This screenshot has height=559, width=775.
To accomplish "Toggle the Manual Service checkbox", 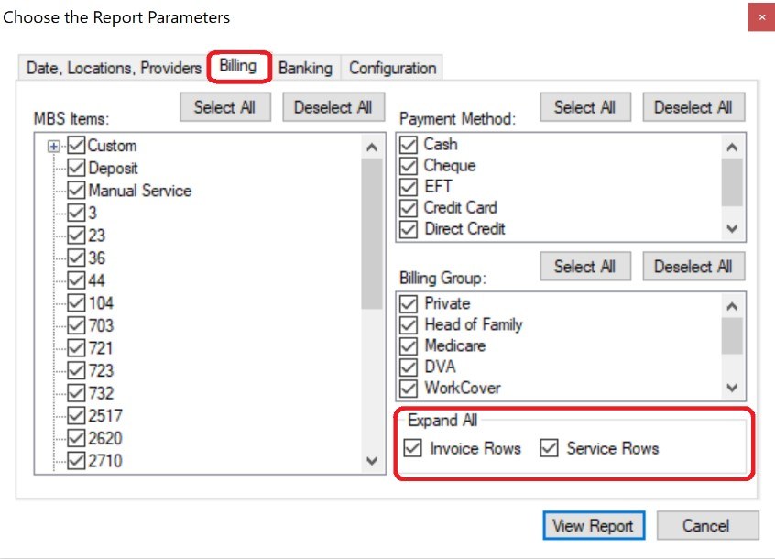I will point(76,191).
